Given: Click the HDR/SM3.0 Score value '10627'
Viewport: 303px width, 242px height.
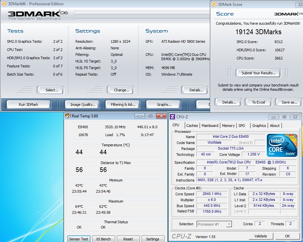Looking at the screenshot, I should [x=280, y=50].
